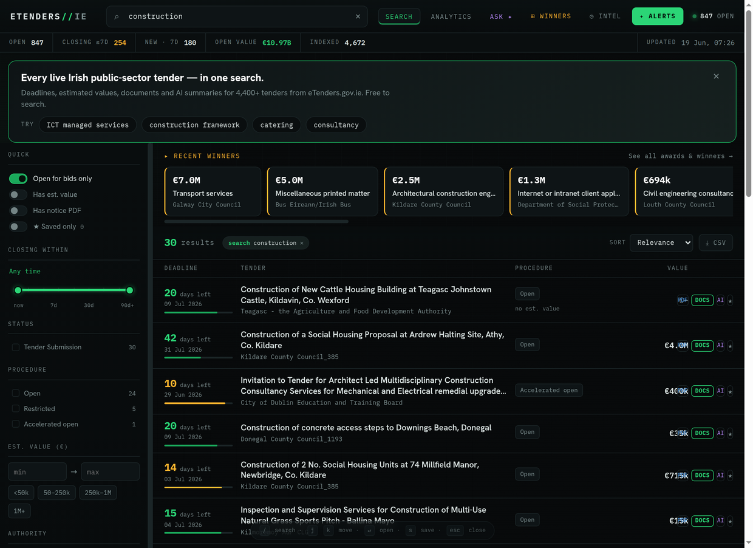Select the '50–250k' value preset

point(56,493)
